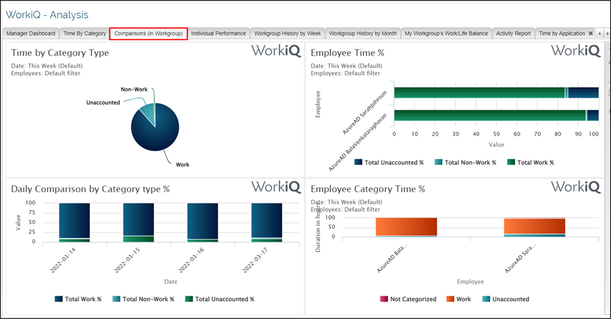Select the Activity Report tab
611x319 pixels.
click(x=513, y=34)
